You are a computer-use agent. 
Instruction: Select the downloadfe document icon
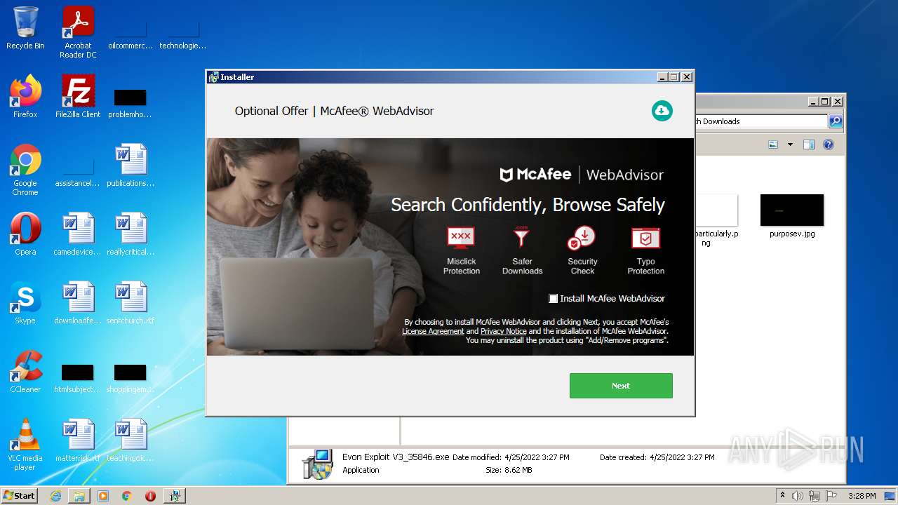(x=78, y=302)
